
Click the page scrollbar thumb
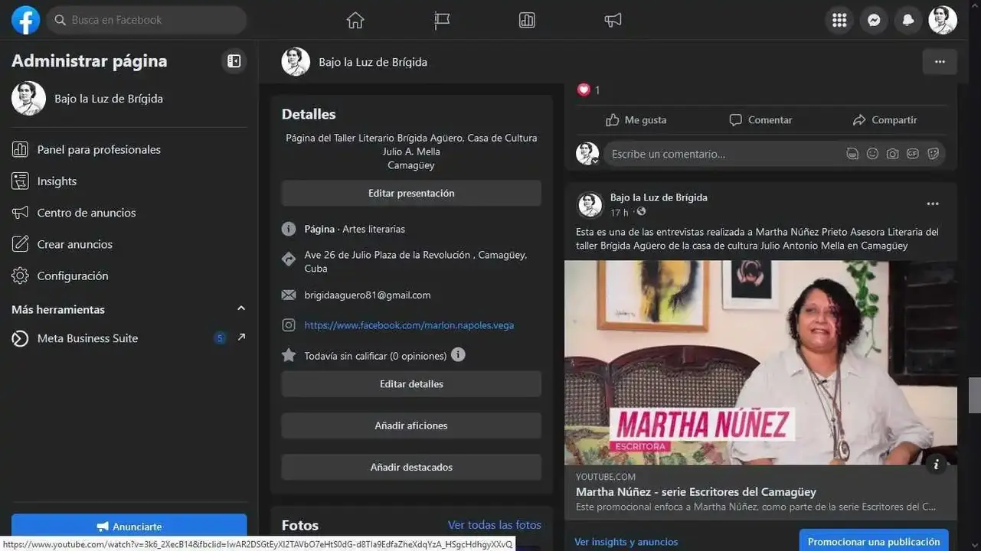(x=975, y=395)
